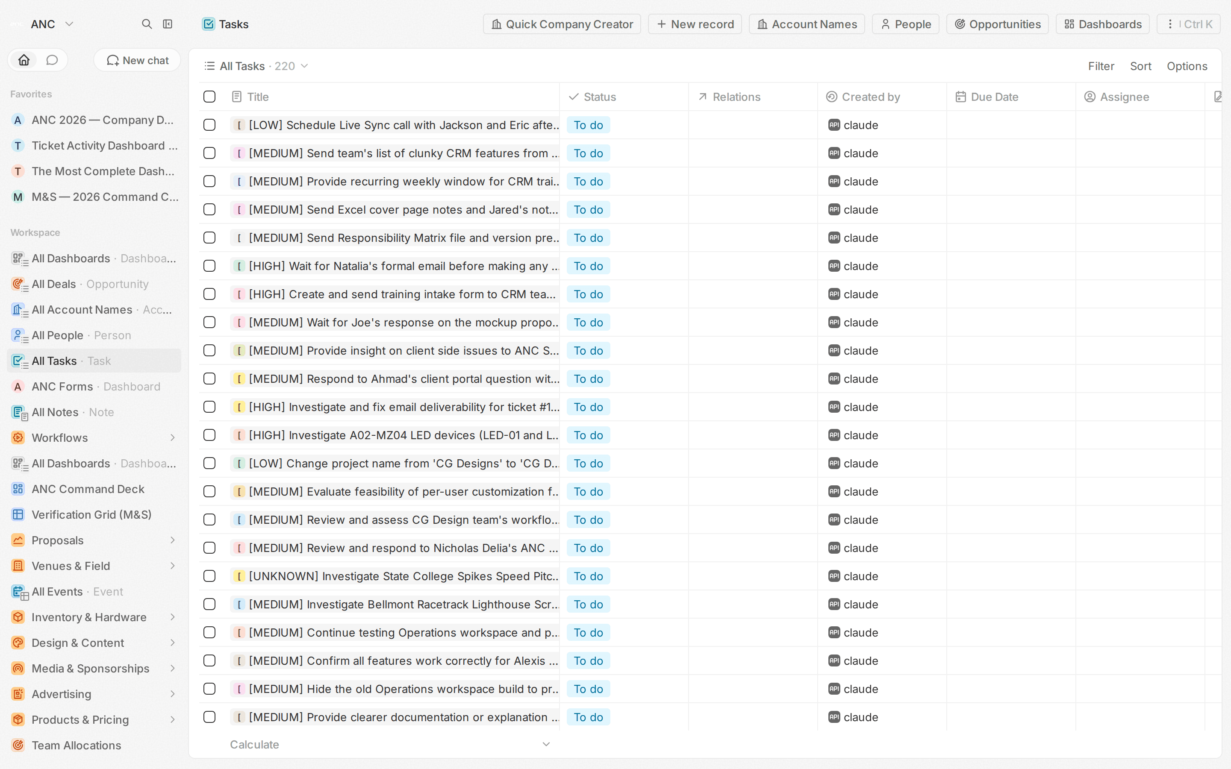1231x769 pixels.
Task: Expand the Inventory & Hardware section
Action: point(172,617)
